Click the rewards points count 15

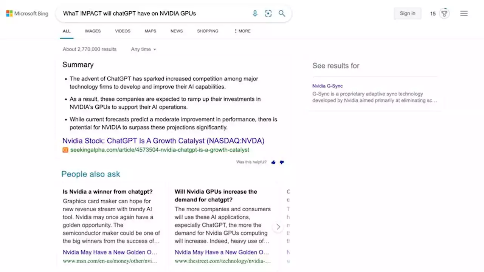tap(433, 14)
